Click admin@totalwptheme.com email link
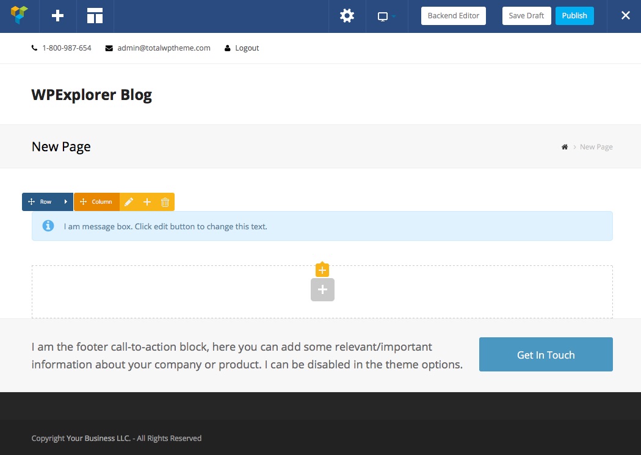The height and width of the screenshot is (455, 641). [164, 48]
